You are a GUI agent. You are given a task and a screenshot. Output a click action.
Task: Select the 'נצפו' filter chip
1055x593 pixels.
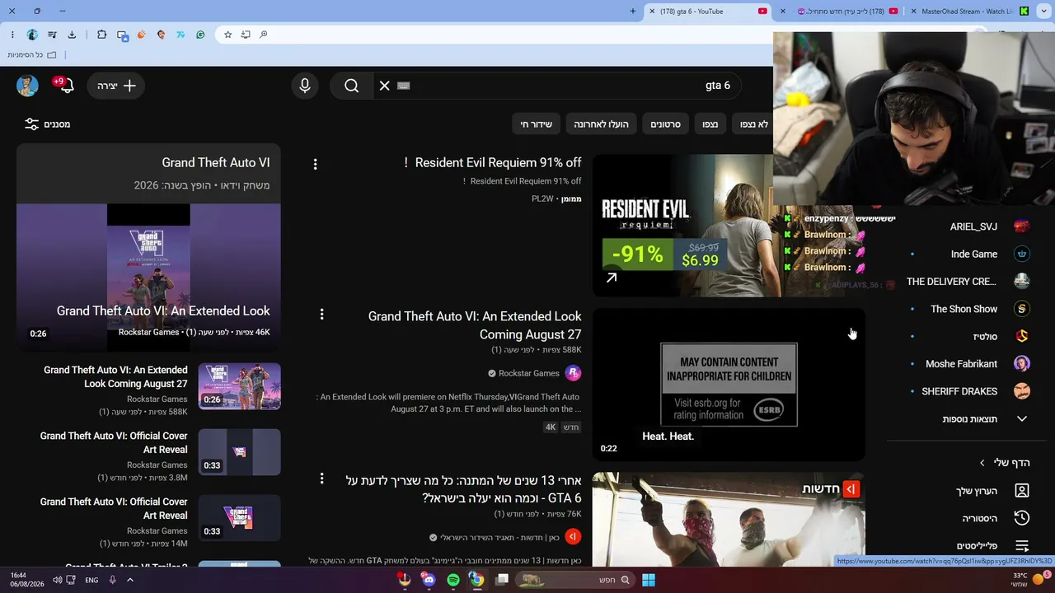point(710,124)
